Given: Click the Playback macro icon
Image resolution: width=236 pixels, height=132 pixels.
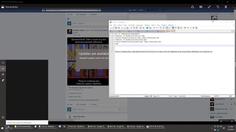Looking at the screenshot, I should (191, 28).
